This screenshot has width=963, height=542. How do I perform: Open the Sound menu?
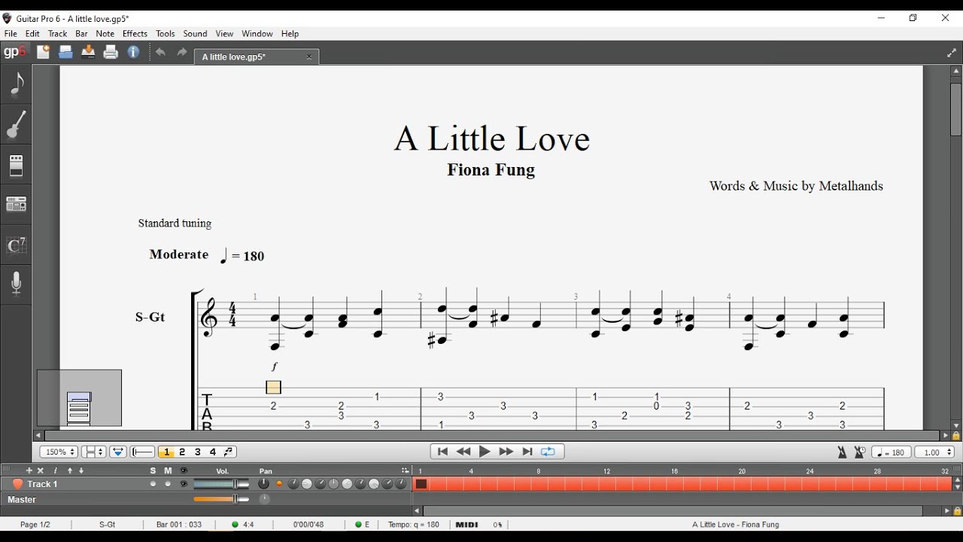click(196, 34)
